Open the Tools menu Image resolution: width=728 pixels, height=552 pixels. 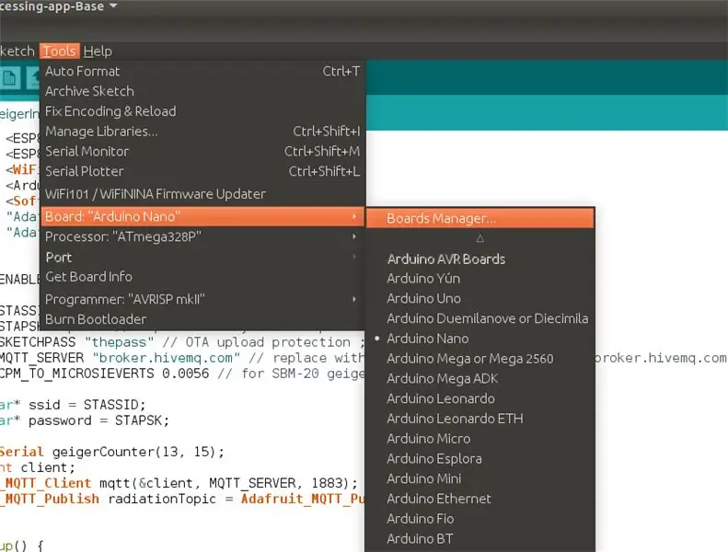pos(60,52)
